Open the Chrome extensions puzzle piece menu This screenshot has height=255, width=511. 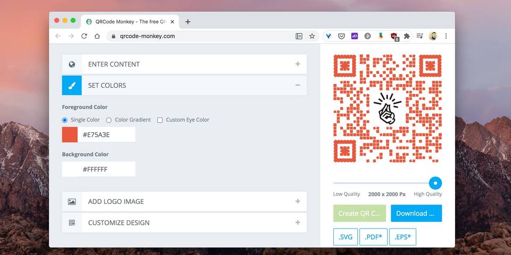[x=407, y=36]
